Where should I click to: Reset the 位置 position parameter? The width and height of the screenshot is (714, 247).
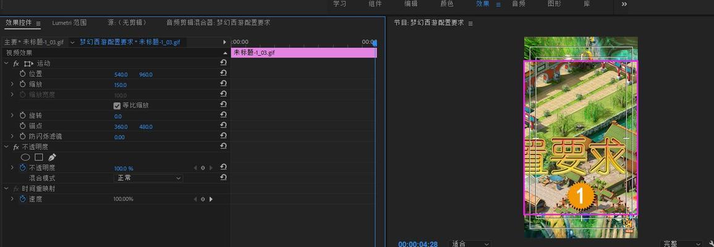pyautogui.click(x=223, y=73)
